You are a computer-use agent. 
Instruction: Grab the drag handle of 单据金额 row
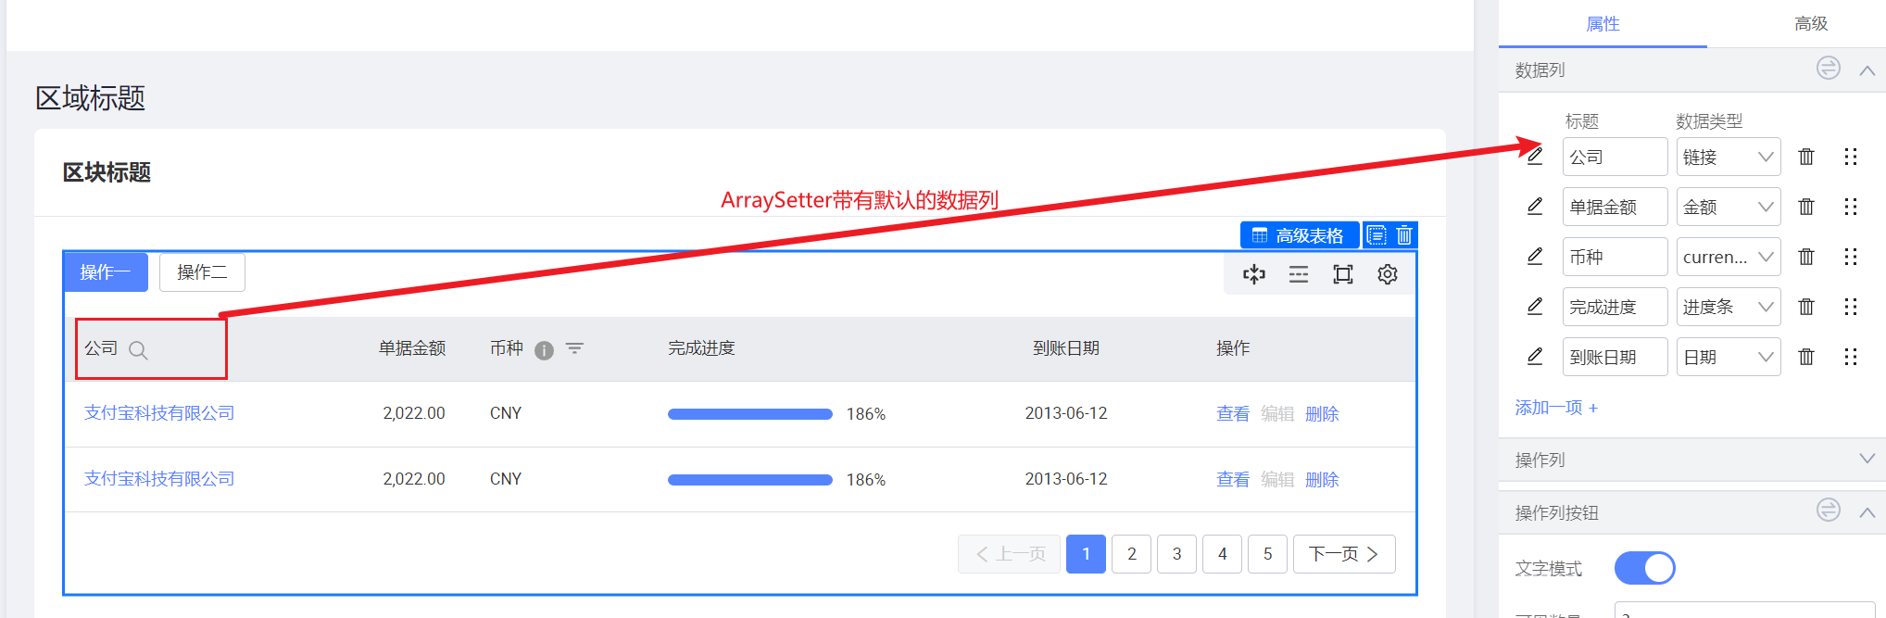point(1851,207)
